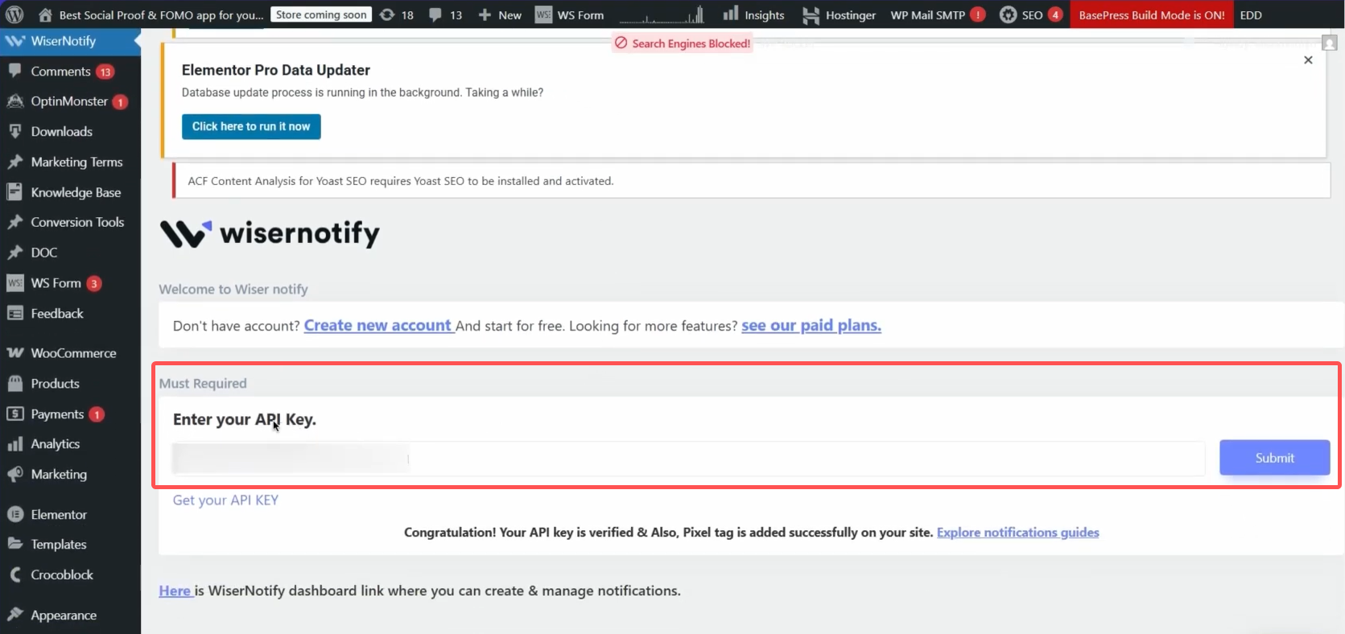Click 'Search Engines Blocked!' warning

coord(683,43)
